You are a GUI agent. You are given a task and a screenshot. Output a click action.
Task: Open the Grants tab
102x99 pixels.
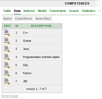[x=74, y=11]
